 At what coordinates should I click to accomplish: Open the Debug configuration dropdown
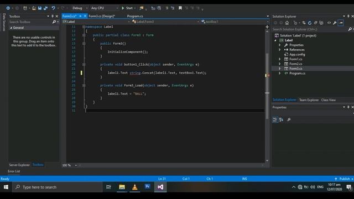click(80, 8)
